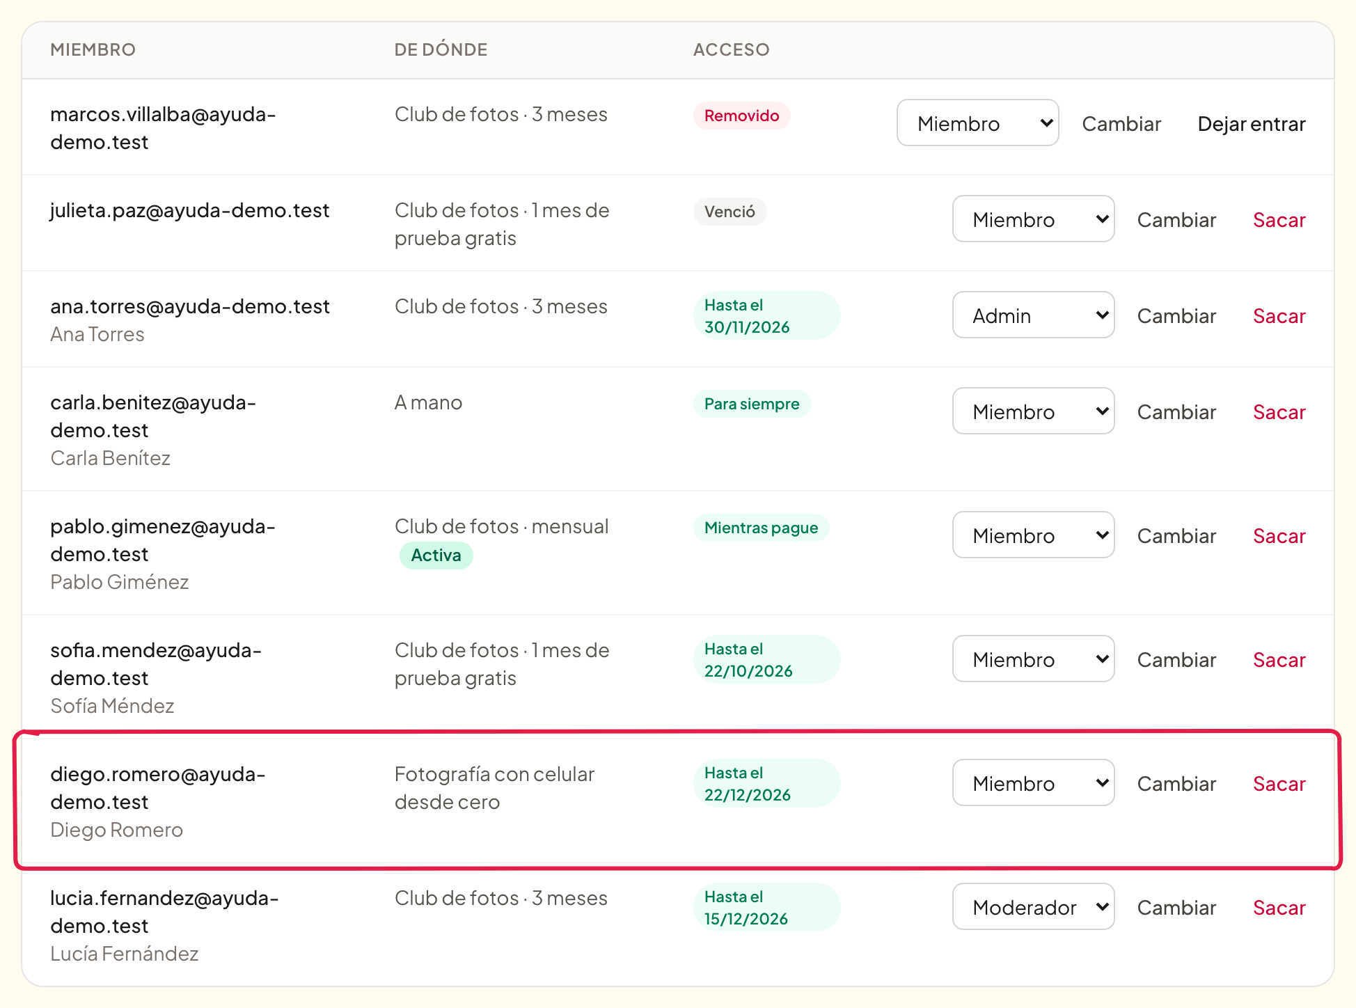Click Cambiar in lucia.fernandez row

point(1176,908)
